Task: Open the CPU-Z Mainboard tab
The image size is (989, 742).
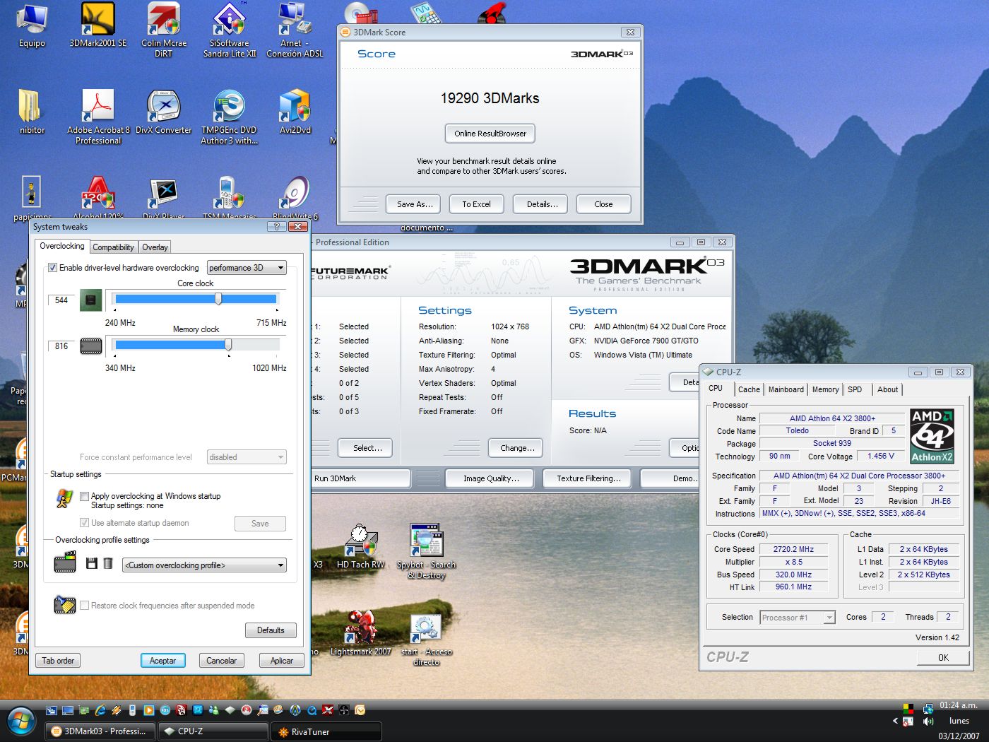Action: tap(786, 389)
